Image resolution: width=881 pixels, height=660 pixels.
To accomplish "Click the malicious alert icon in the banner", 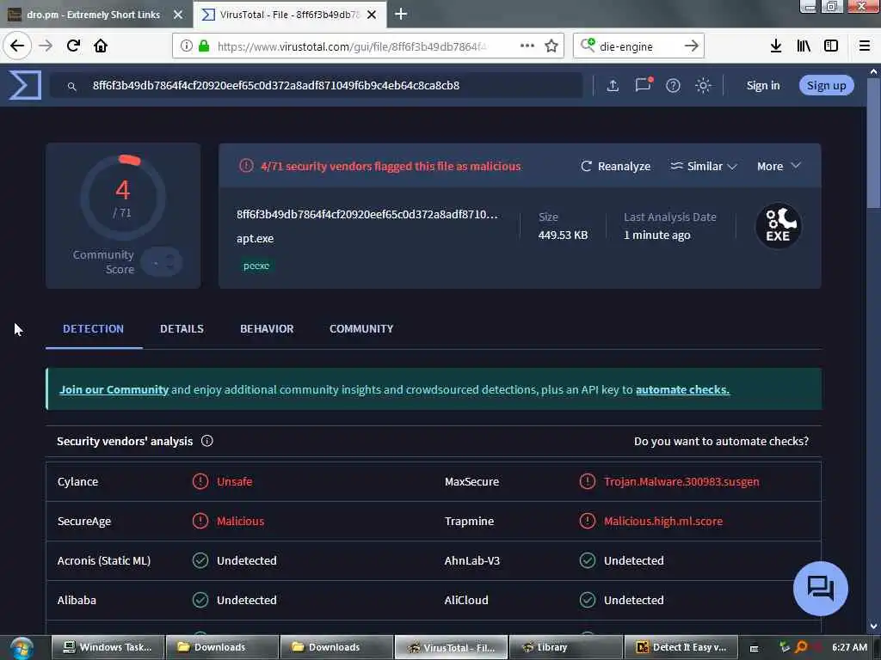I will coord(245,166).
